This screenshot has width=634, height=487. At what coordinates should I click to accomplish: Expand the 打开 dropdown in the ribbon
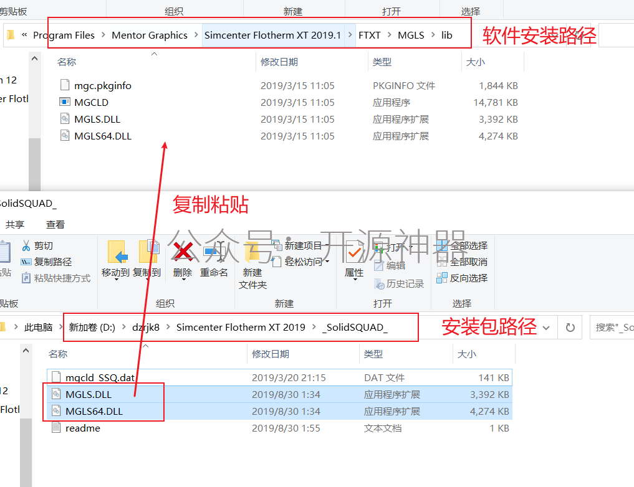411,247
